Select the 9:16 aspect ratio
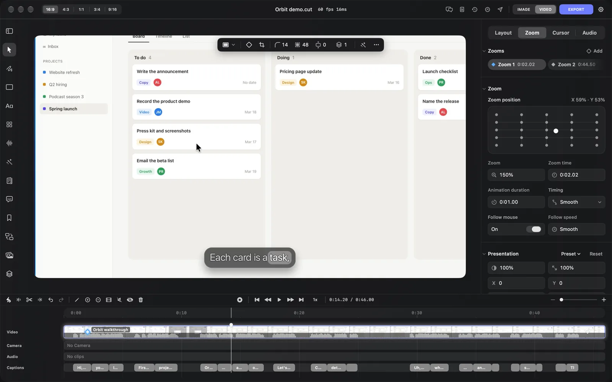Viewport: 612px width, 382px height. [x=112, y=10]
